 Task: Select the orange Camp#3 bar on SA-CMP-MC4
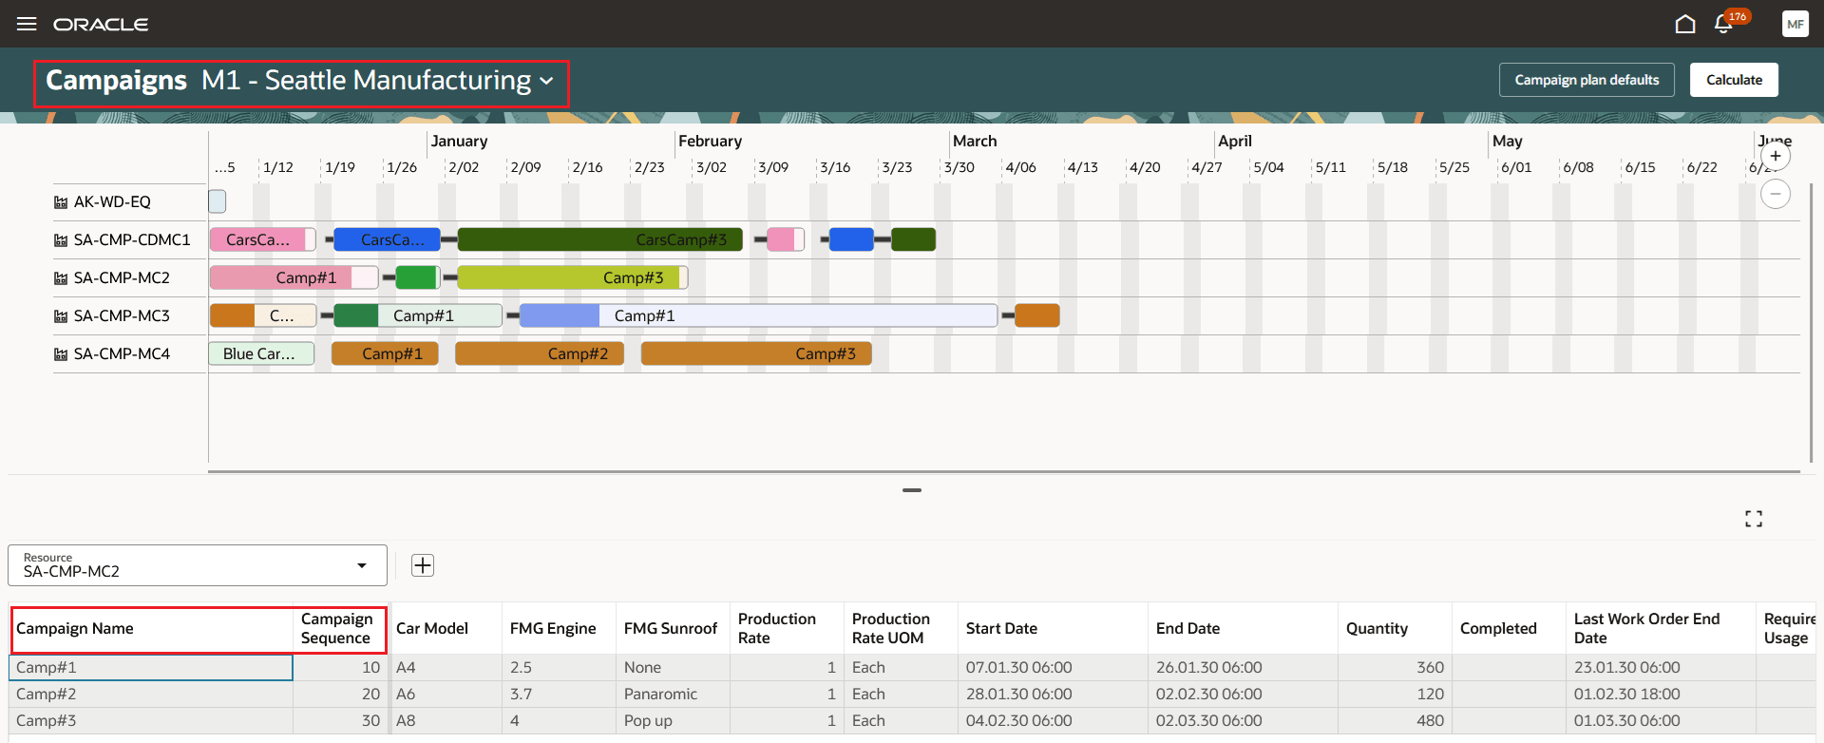[x=756, y=353]
